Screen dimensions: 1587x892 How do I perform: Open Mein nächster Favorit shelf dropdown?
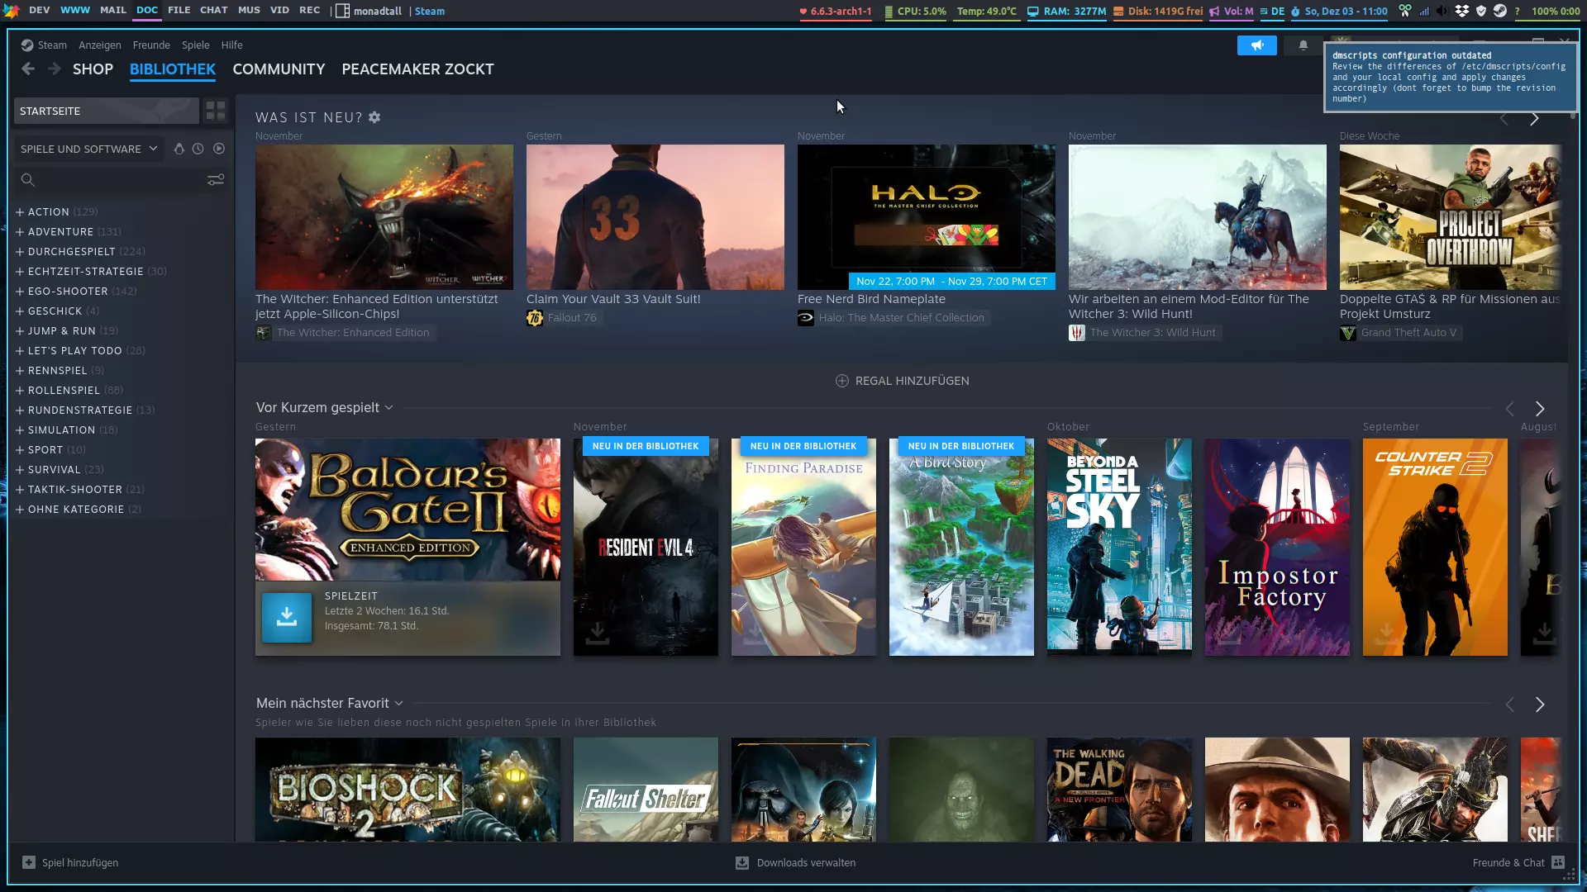pyautogui.click(x=398, y=704)
